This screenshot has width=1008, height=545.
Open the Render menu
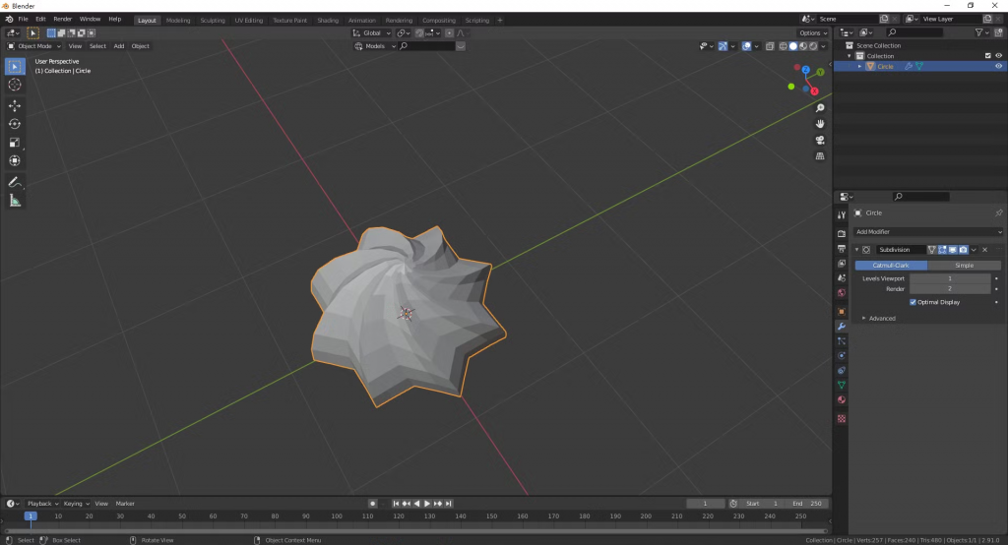[62, 20]
